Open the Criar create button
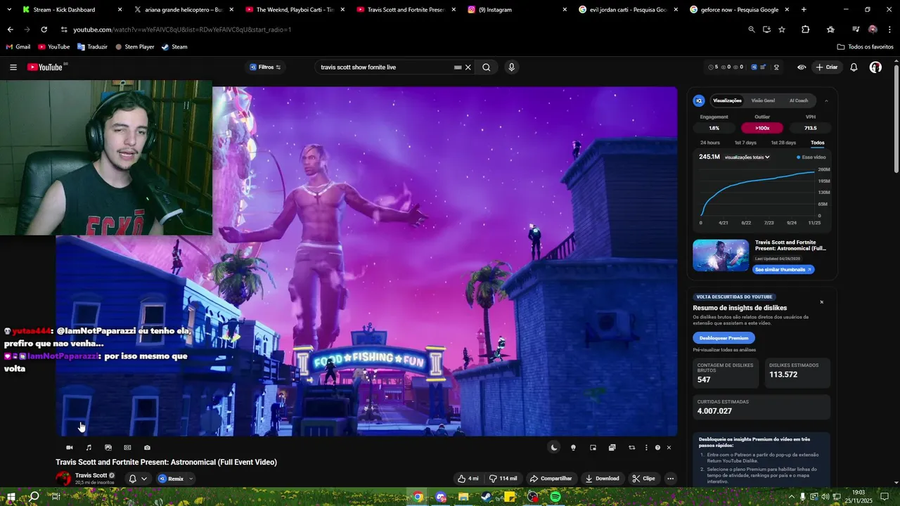The width and height of the screenshot is (900, 506). (827, 67)
